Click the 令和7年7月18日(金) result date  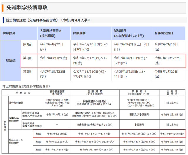(166, 47)
